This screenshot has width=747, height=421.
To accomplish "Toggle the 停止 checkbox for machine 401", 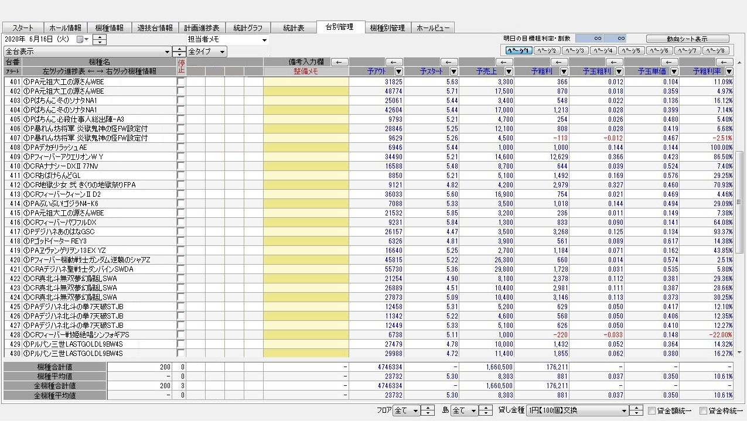I will click(180, 82).
